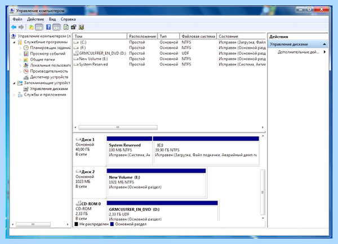Click the Диск 1 disk icon
The height and width of the screenshot is (244, 338).
tap(78, 139)
